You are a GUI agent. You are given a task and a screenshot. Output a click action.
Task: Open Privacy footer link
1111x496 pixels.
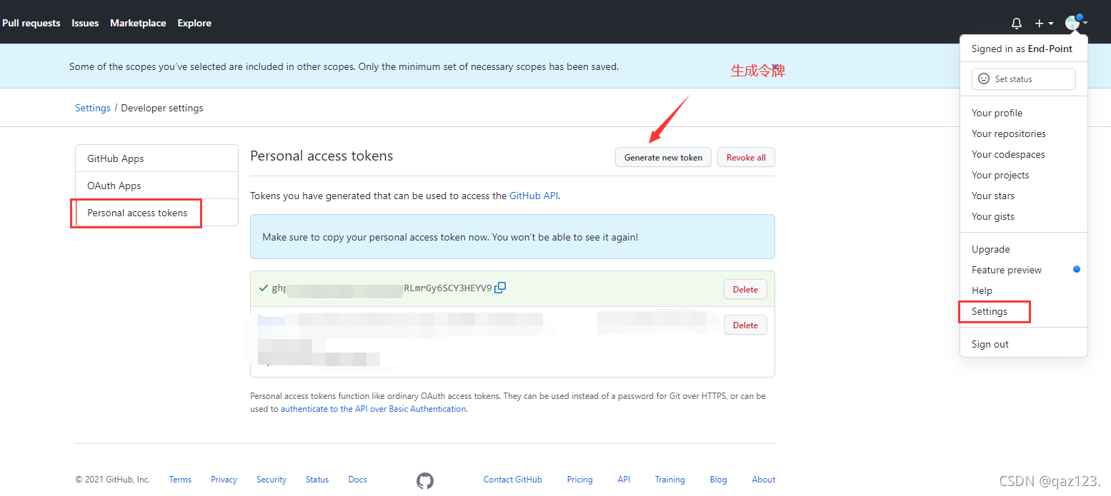224,480
